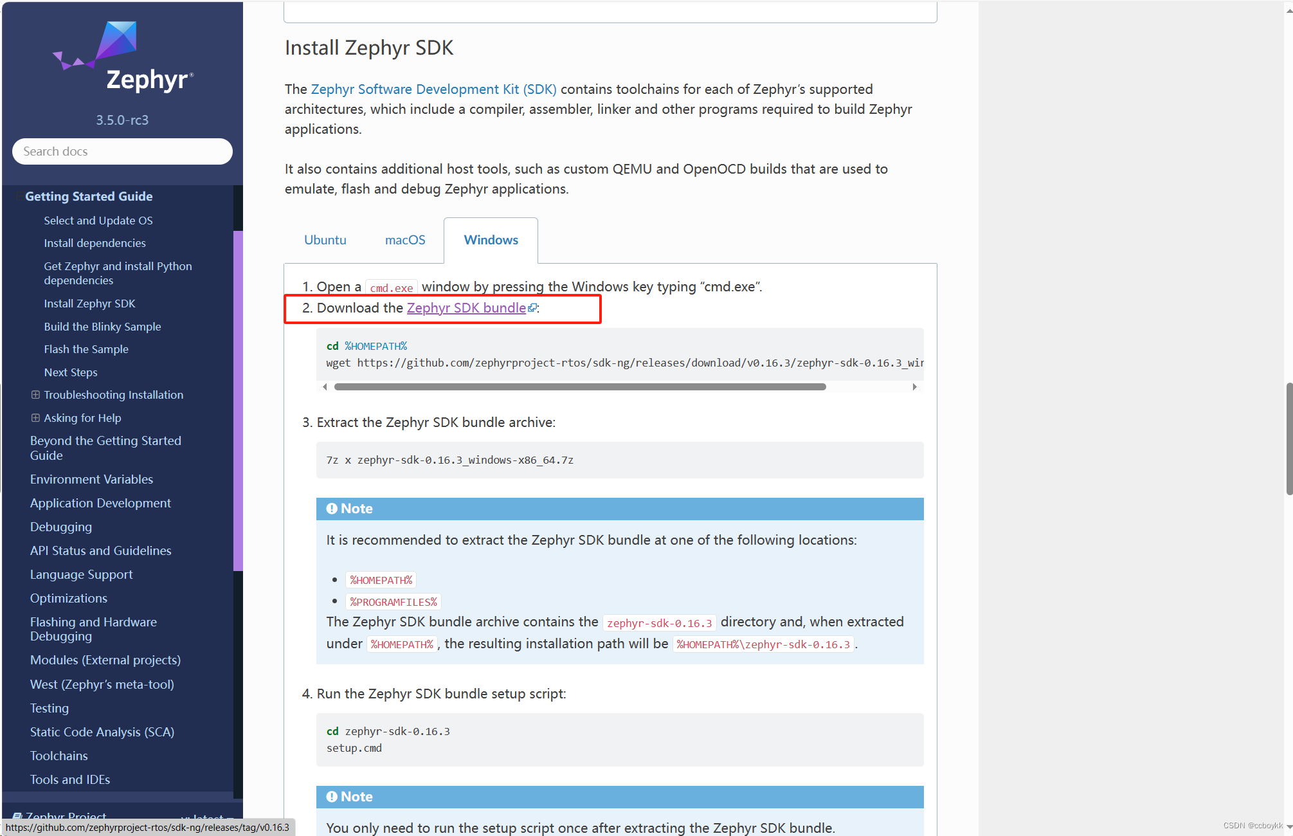This screenshot has width=1293, height=836.
Task: Open the Zephyr SDK bundle link
Action: (x=466, y=308)
